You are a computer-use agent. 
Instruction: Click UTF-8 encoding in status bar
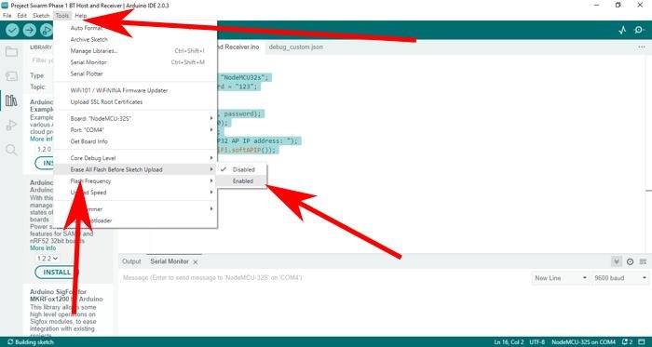tap(538, 342)
